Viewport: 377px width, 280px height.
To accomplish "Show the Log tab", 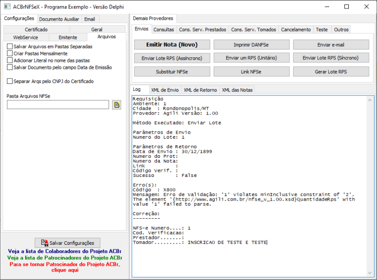I will [137, 89].
